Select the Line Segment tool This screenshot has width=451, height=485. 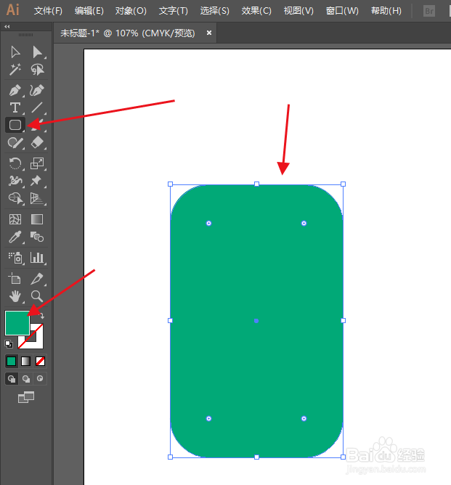[x=37, y=107]
